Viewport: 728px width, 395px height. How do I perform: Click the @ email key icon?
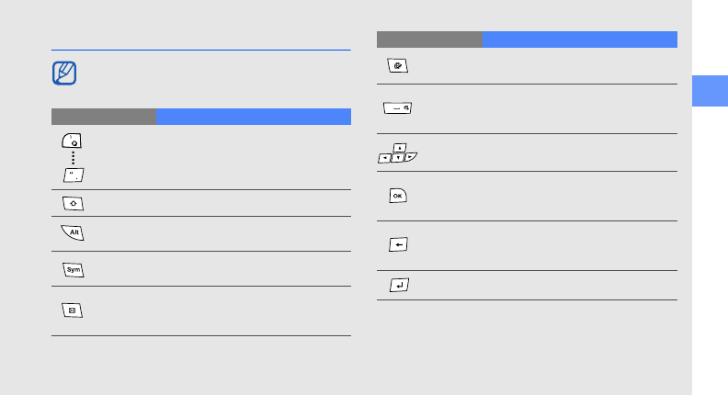[x=398, y=66]
